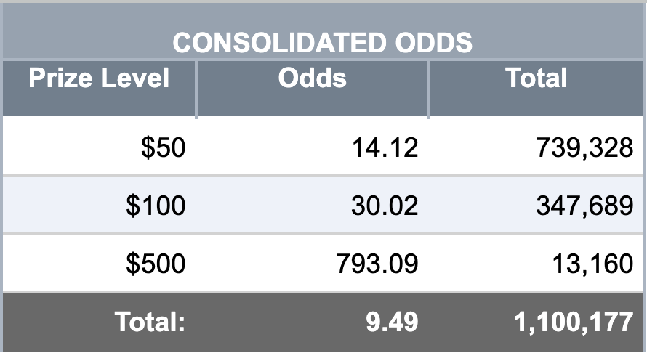Click the CONSOLIDATED ODDS table title

[322, 42]
